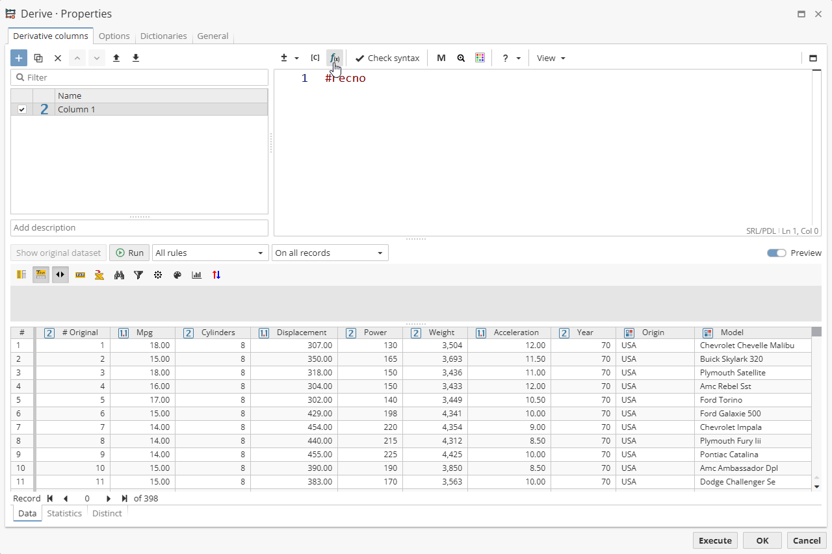The height and width of the screenshot is (554, 832).
Task: Click the duplicate column icon
Action: 38,58
